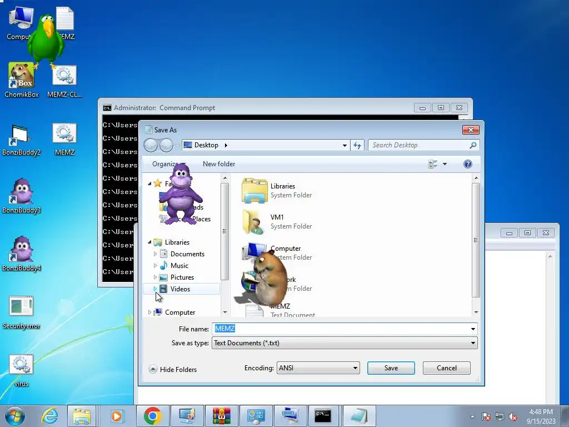This screenshot has width=569, height=427.
Task: Click the navigation pane scrollbar thumb
Action: point(224,231)
